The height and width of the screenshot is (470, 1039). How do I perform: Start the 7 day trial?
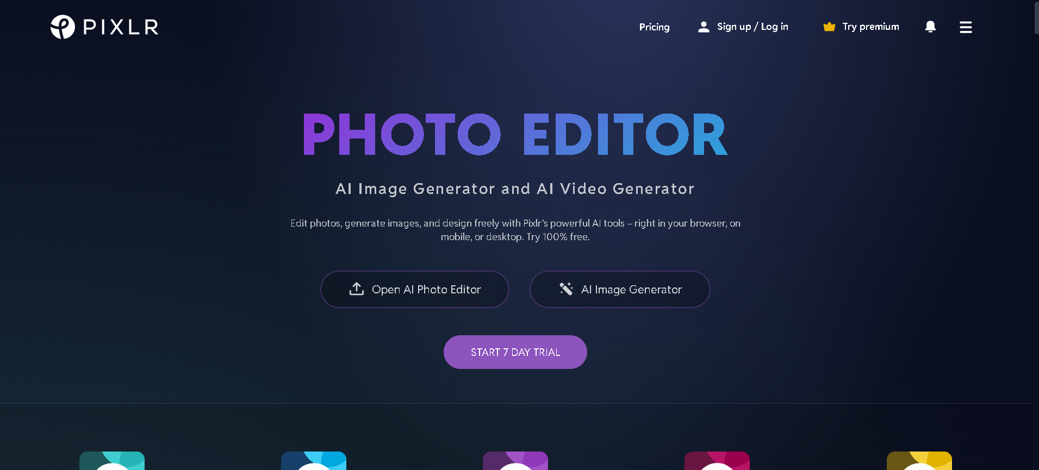click(x=515, y=352)
